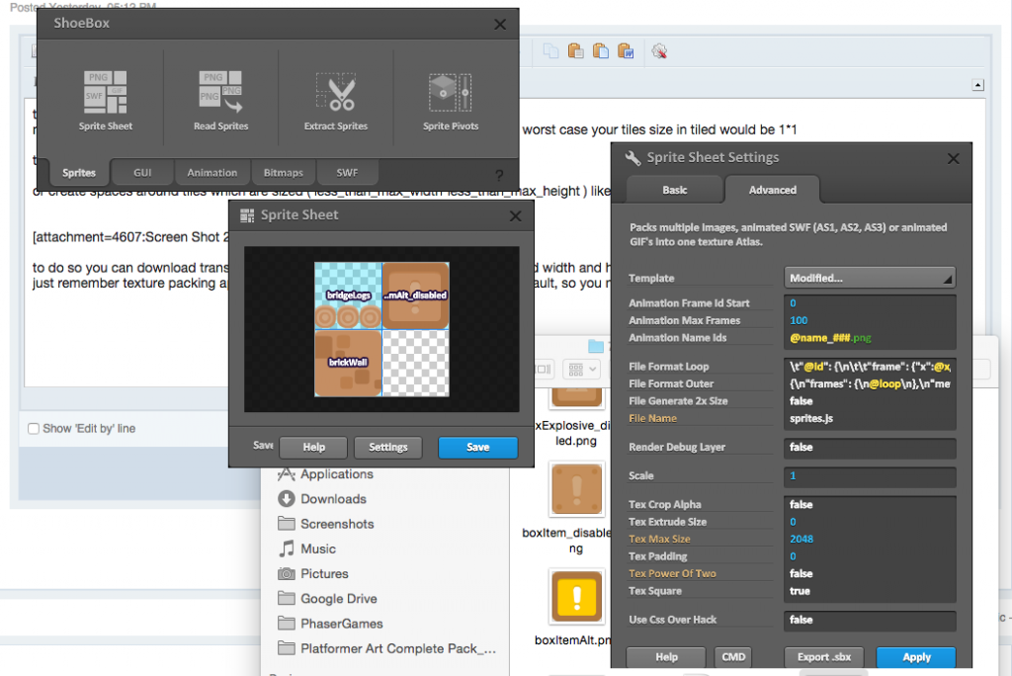Switch to the Basic settings tab
This screenshot has height=676, width=1012.
[674, 190]
